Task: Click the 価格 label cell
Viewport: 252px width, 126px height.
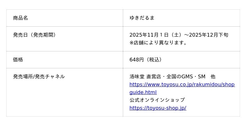Action: (x=18, y=60)
